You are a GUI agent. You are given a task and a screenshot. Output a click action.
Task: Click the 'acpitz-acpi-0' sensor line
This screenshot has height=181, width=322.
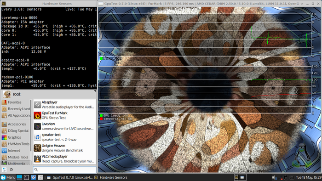(x=15, y=60)
